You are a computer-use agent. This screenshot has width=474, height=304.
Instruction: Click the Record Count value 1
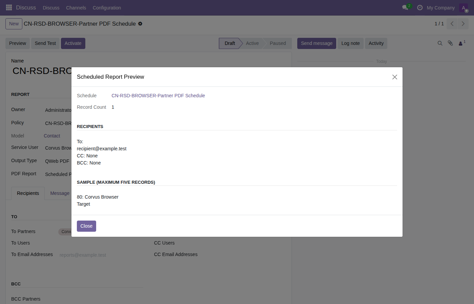(x=113, y=107)
